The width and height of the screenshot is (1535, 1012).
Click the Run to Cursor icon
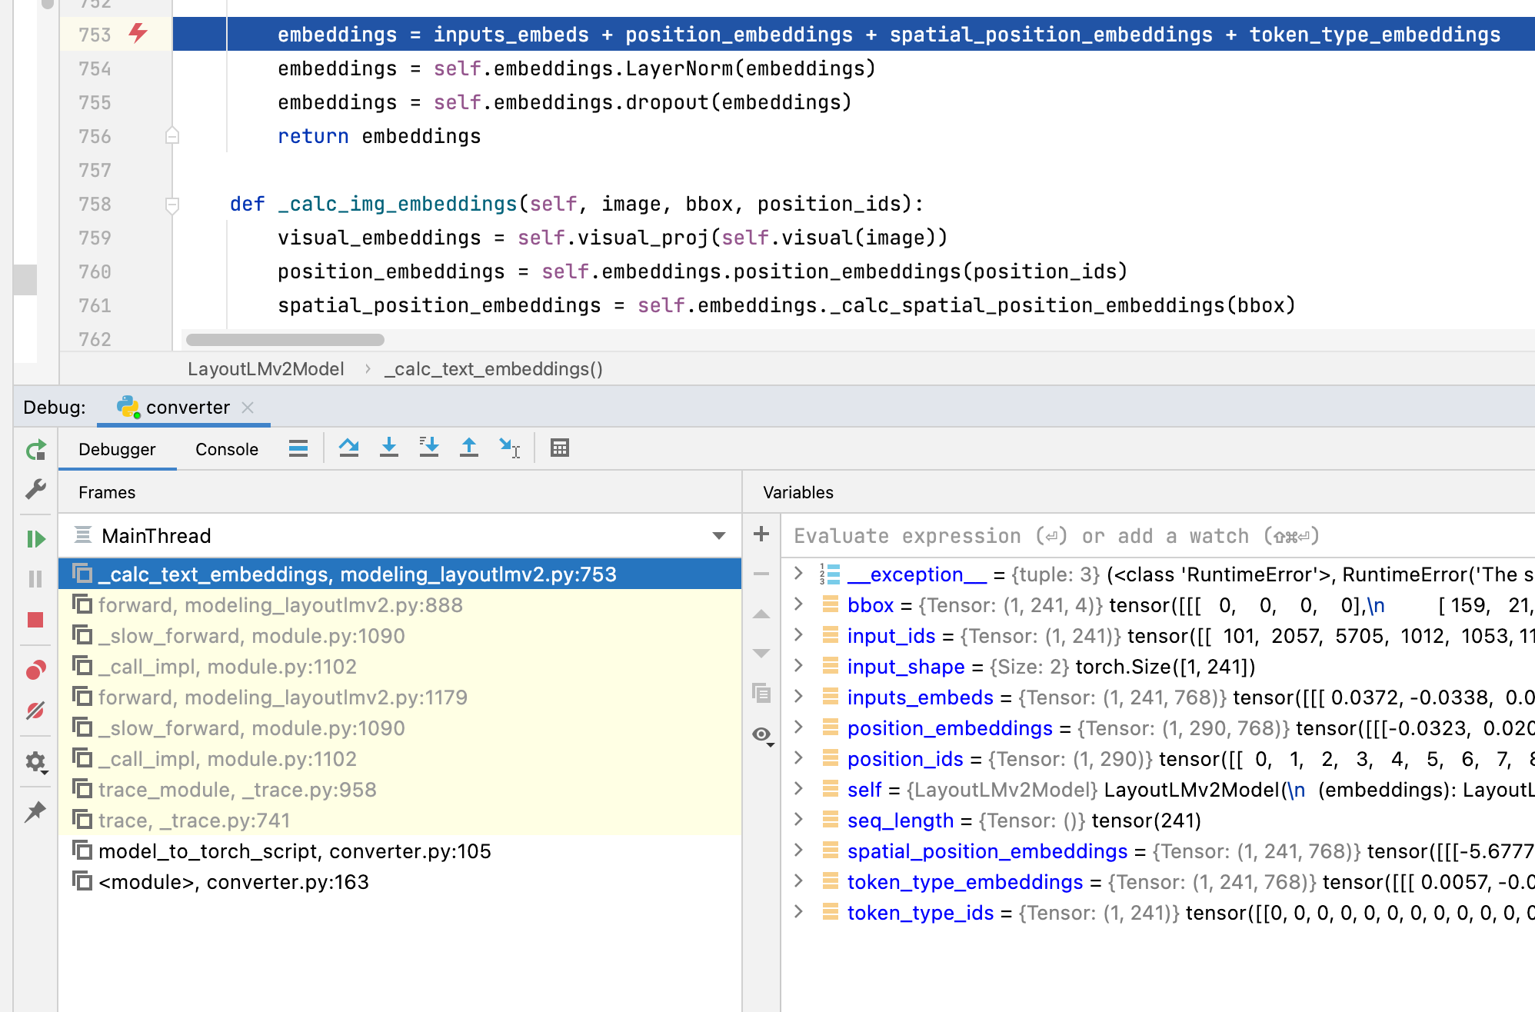[x=509, y=448]
